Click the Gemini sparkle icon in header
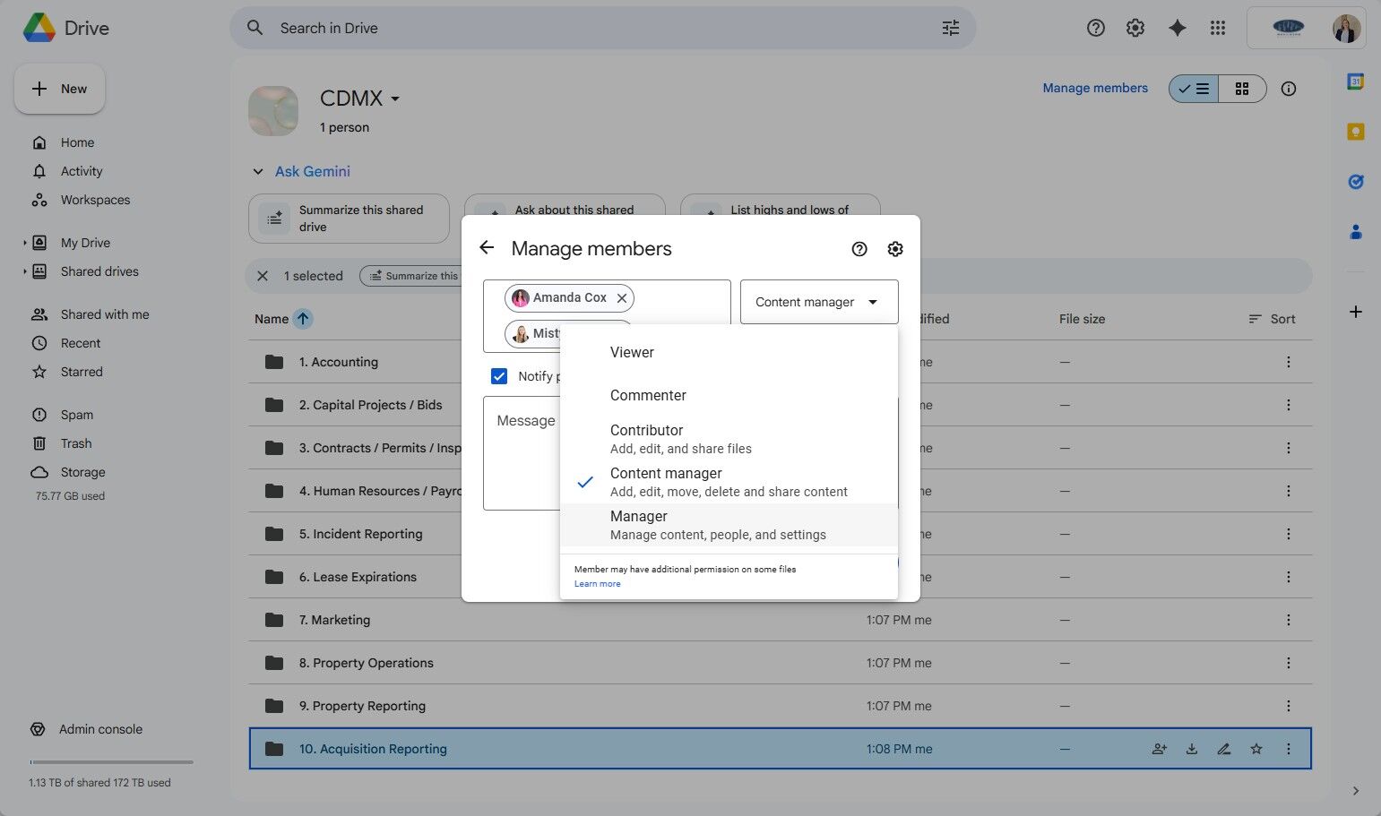1381x816 pixels. click(x=1177, y=28)
